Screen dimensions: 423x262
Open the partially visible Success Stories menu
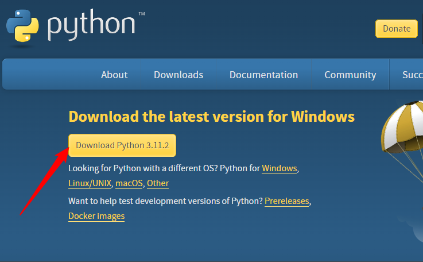(412, 75)
